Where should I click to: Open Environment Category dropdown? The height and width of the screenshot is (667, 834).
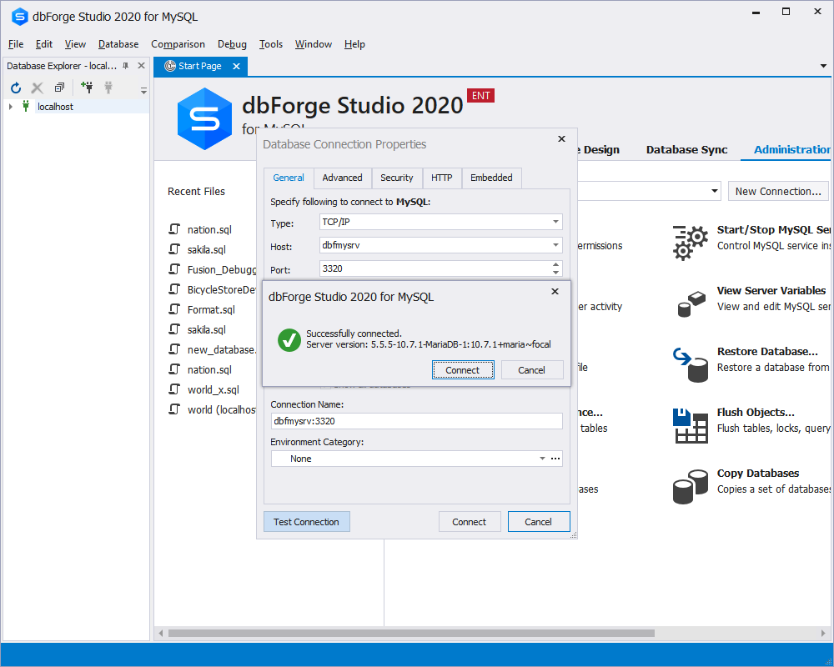(542, 459)
